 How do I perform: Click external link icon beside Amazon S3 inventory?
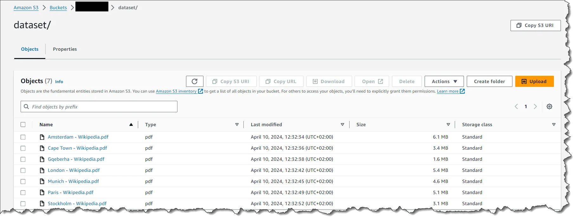200,91
